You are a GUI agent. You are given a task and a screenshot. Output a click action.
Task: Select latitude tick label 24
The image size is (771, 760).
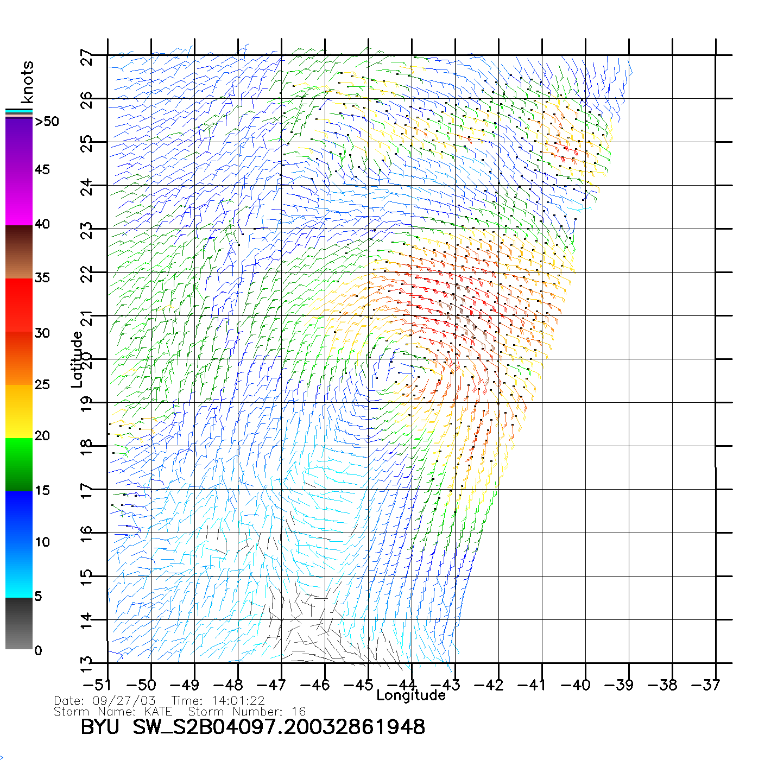tap(86, 188)
